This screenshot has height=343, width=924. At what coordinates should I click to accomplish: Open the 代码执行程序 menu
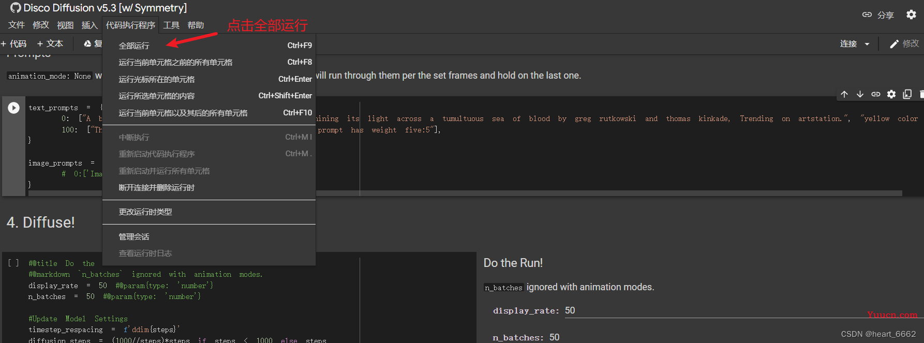(130, 25)
